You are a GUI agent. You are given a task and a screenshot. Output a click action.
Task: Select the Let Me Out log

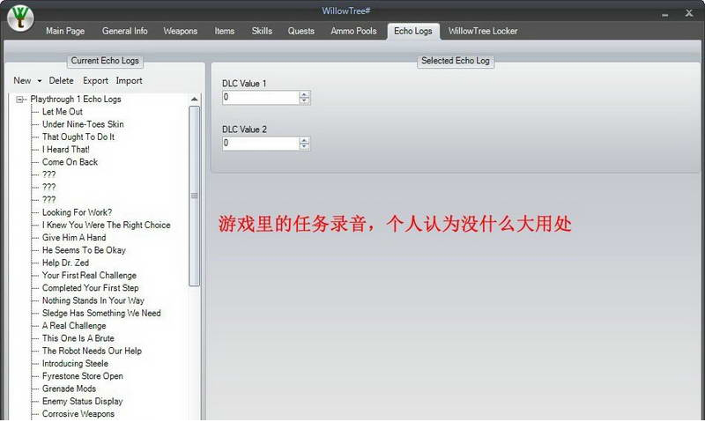pos(63,112)
